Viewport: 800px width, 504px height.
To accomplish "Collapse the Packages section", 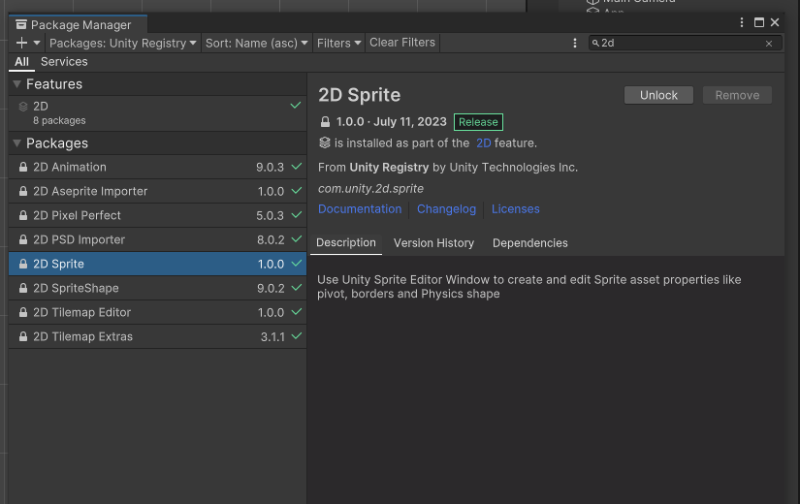I will 16,143.
